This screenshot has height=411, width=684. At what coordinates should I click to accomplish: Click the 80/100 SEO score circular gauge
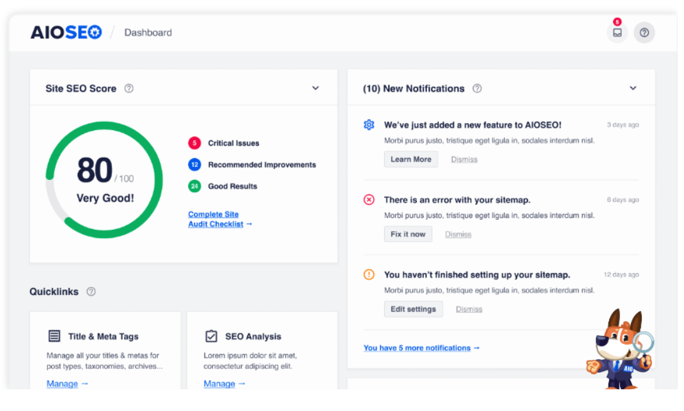pos(104,180)
